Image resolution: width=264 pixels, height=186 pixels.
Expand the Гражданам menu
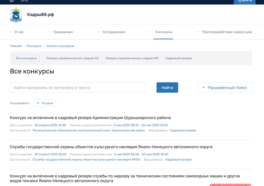click(x=61, y=32)
